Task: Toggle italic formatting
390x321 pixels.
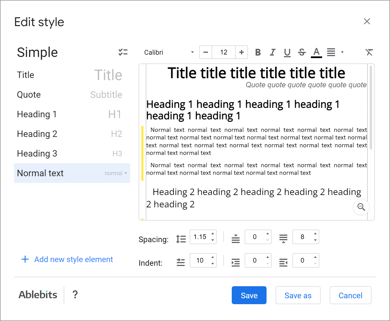Action: pos(272,52)
